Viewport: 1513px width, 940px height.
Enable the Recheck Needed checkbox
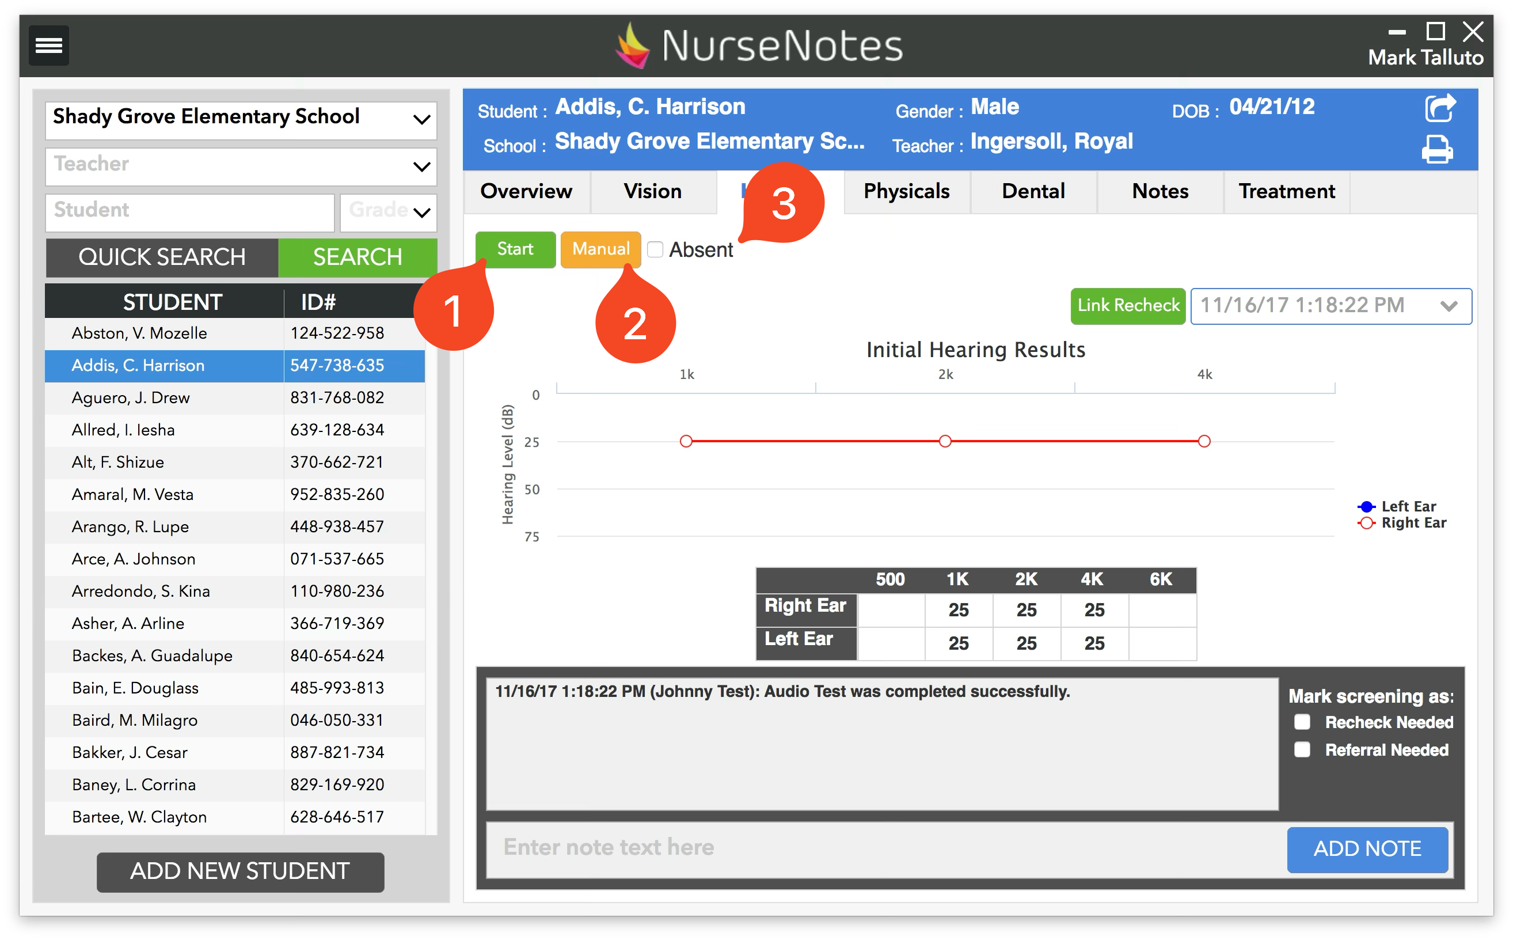1302,722
